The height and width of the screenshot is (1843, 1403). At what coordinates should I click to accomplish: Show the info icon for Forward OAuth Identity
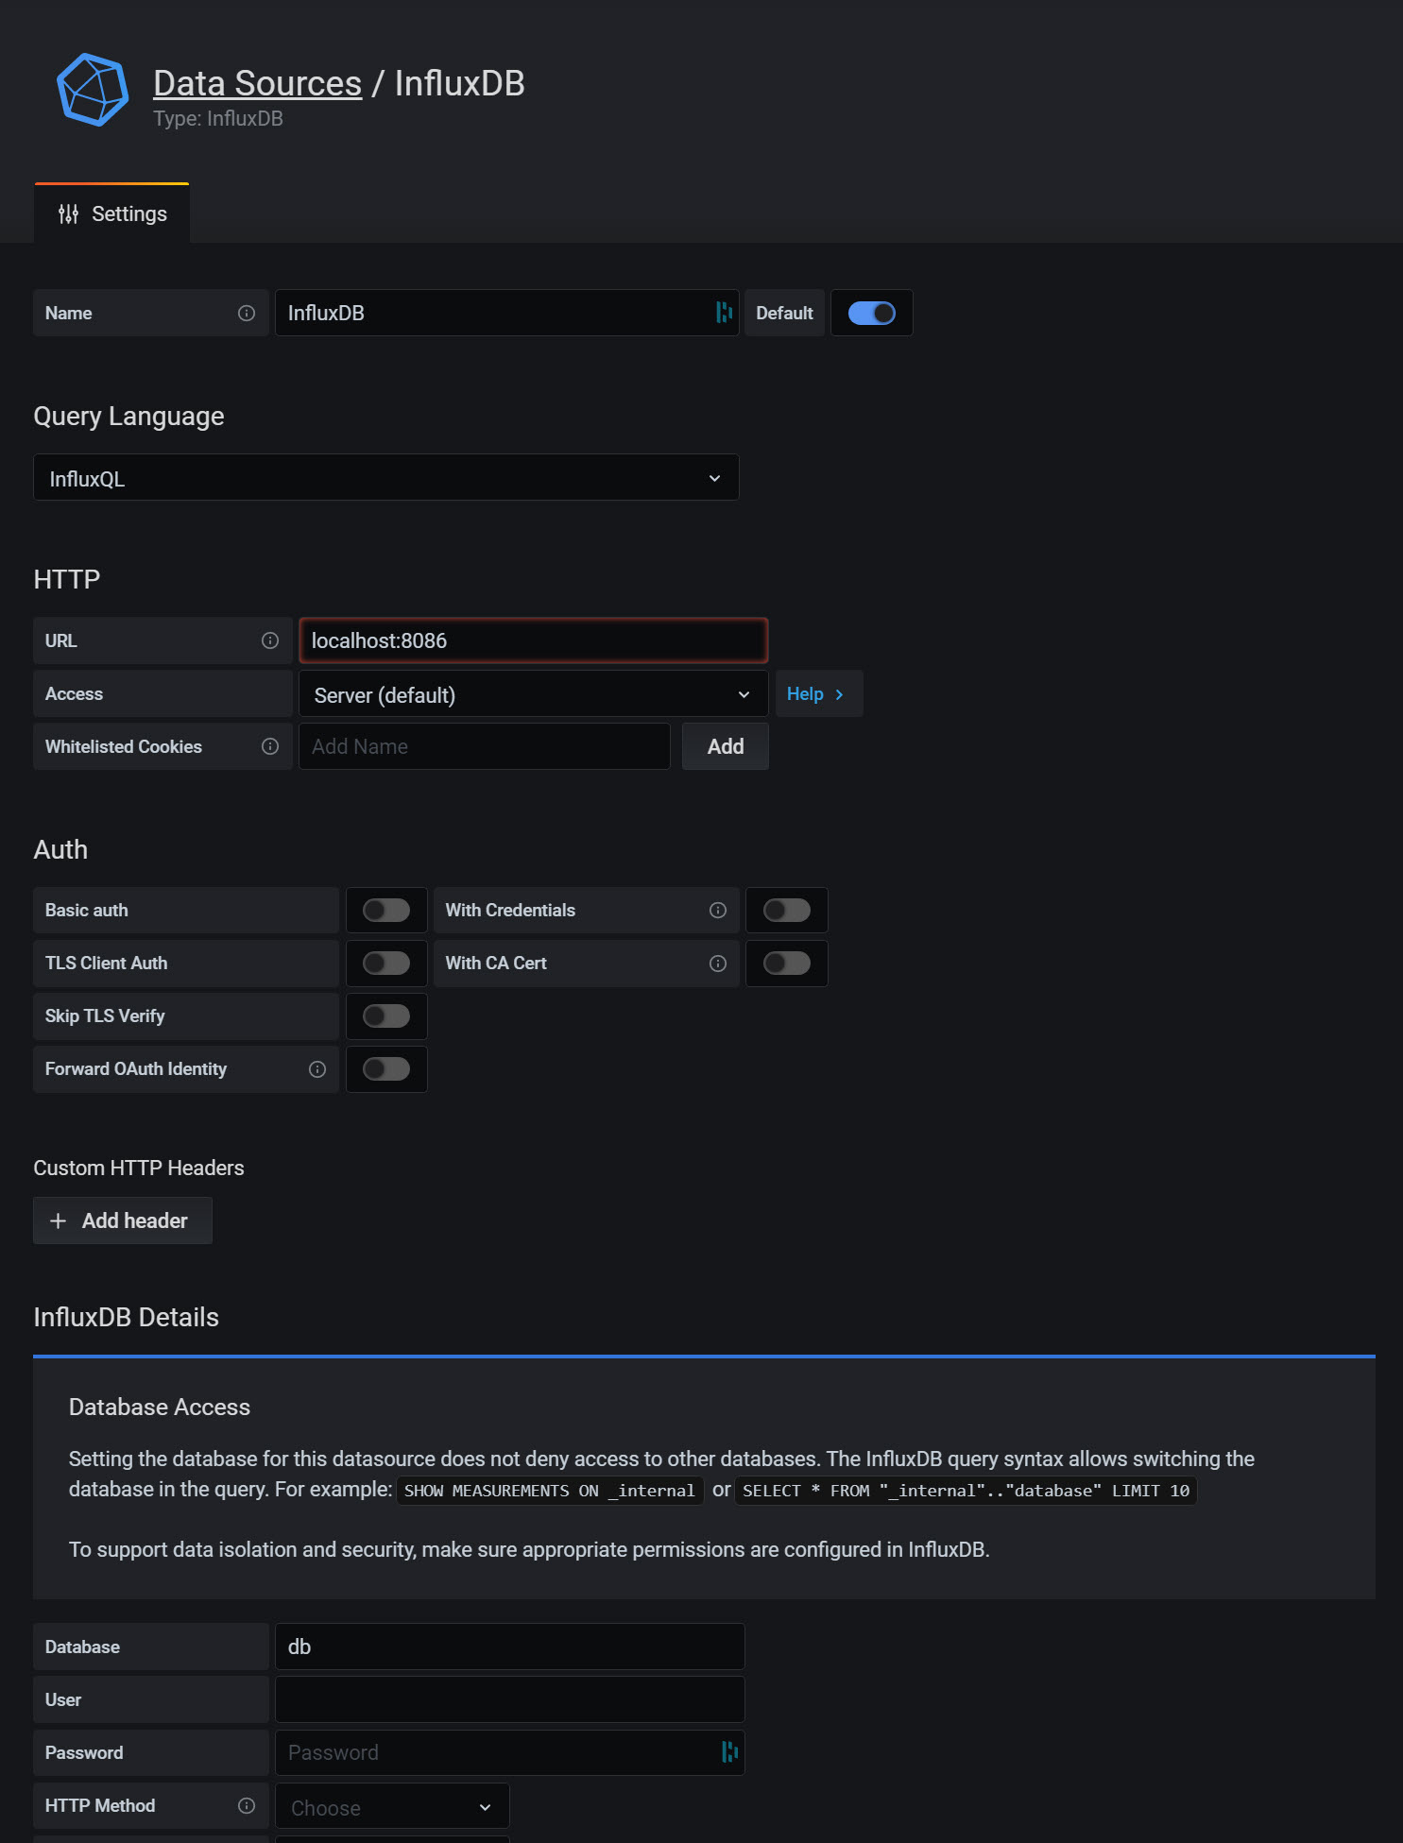[317, 1069]
